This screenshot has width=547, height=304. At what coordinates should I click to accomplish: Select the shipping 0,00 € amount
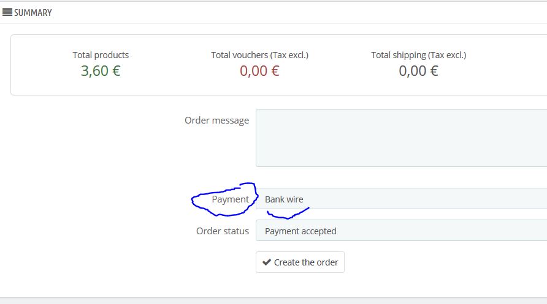(x=419, y=71)
